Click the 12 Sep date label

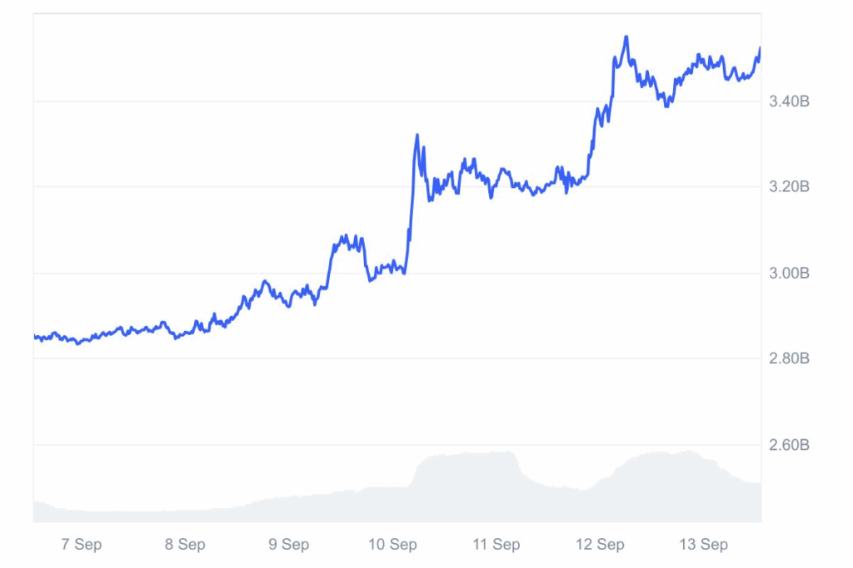point(600,545)
